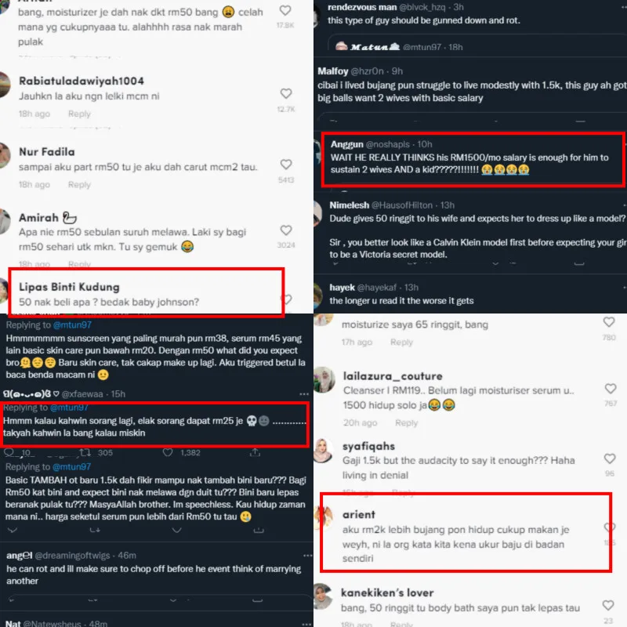Open reply bubble icon showing 10 replies
The width and height of the screenshot is (627, 627).
coord(9,452)
